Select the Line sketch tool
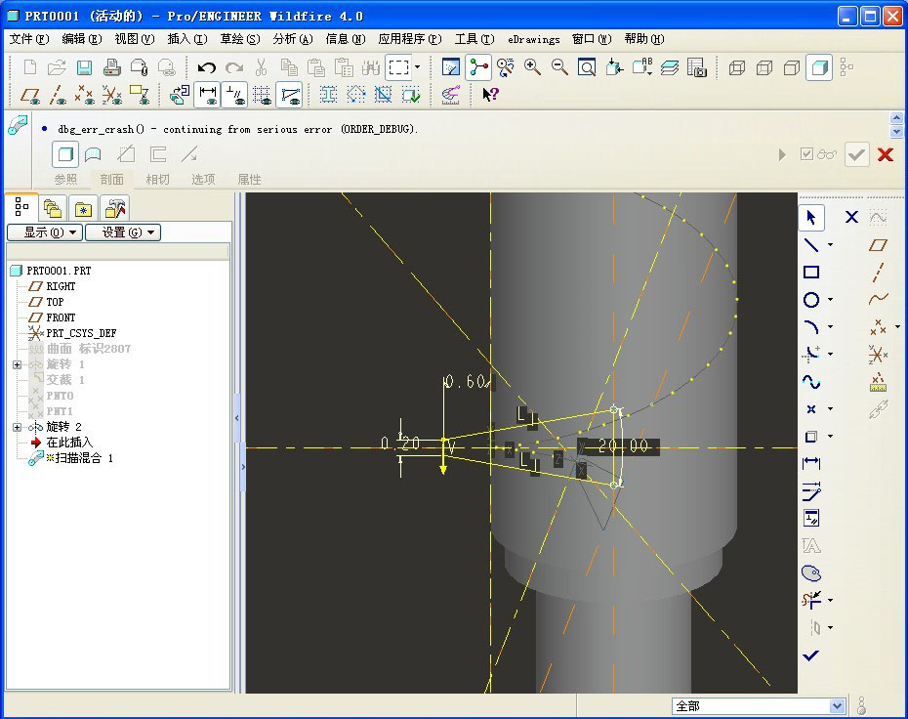908x719 pixels. [x=811, y=245]
